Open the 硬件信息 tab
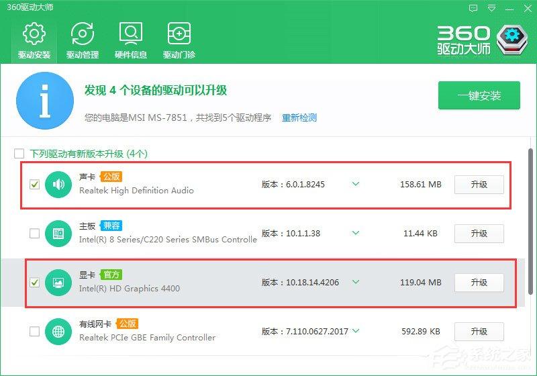The height and width of the screenshot is (376, 537). tap(131, 40)
